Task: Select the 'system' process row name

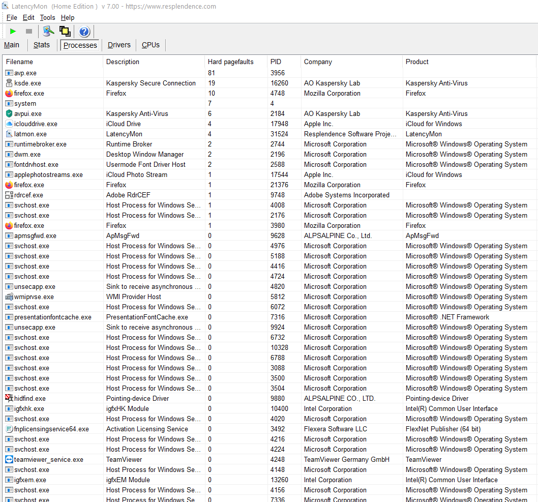Action: (x=25, y=104)
